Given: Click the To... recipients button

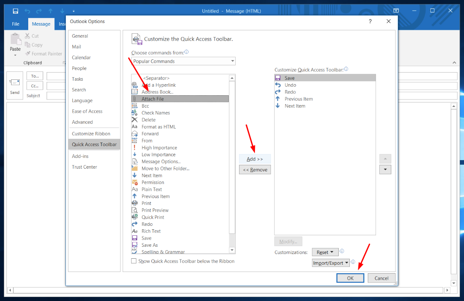Looking at the screenshot, I should [x=35, y=76].
